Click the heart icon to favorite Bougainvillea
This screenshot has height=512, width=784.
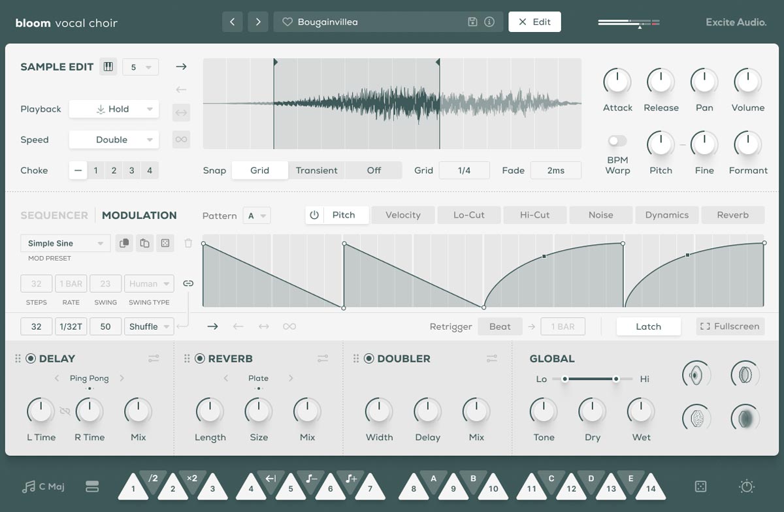[287, 22]
